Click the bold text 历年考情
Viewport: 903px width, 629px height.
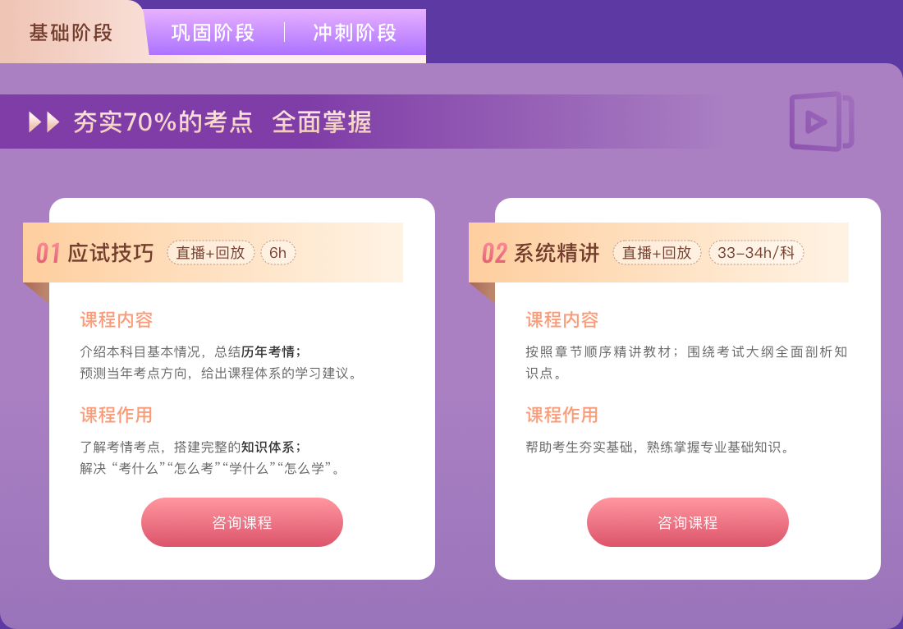point(268,351)
